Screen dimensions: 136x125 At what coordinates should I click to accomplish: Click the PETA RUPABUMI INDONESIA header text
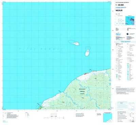tap(122, 2)
